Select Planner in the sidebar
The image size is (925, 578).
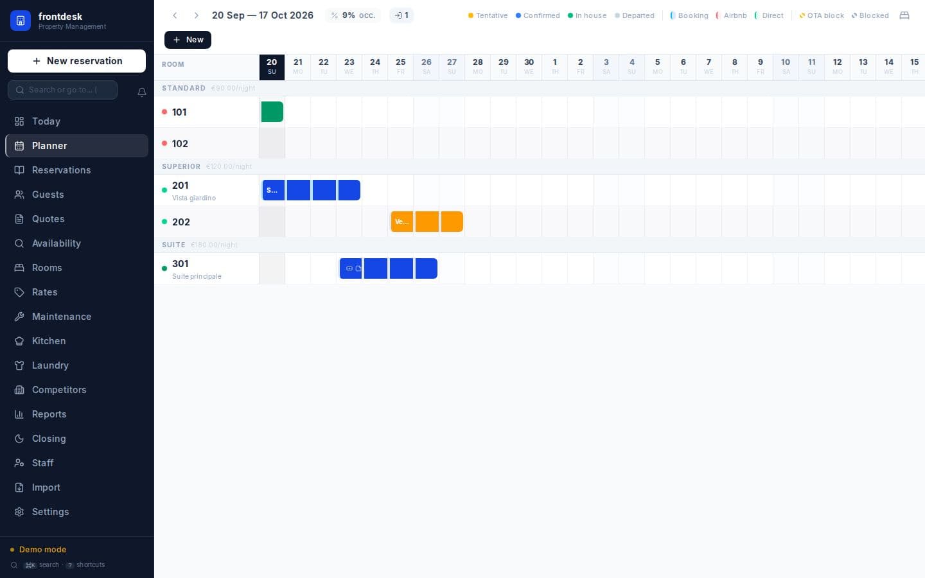click(x=76, y=146)
